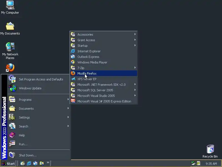Expand the Programs arrow in the Start menu
This screenshot has width=222, height=167.
click(68, 99)
